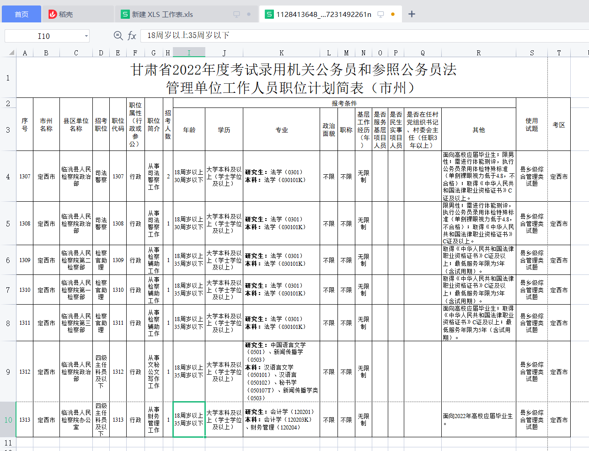
Task: Click the 专业 header cell
Action: tap(281, 129)
